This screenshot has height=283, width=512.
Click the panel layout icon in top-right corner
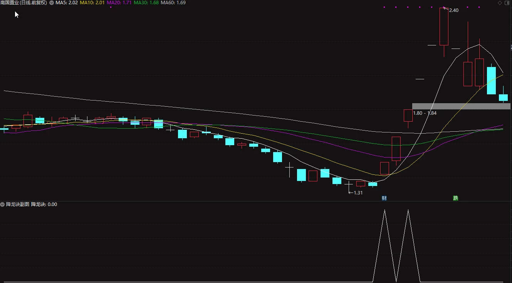[507, 3]
